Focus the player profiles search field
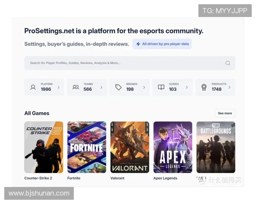 click(x=124, y=63)
